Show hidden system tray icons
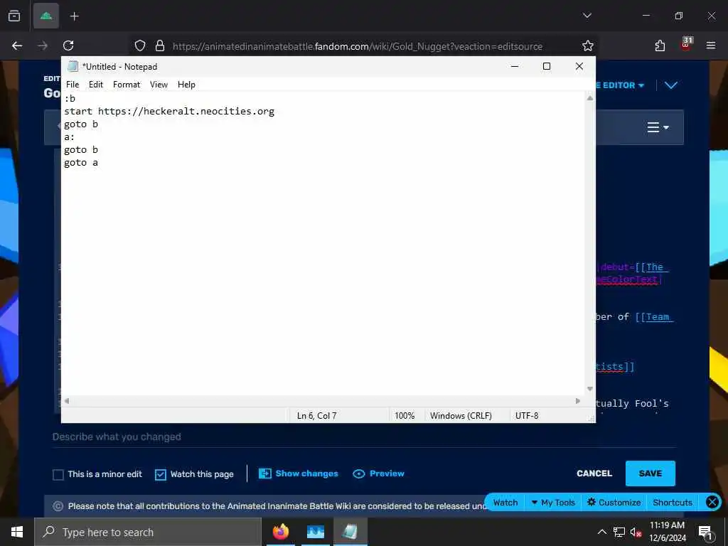Viewport: 728px width, 546px height. [601, 532]
